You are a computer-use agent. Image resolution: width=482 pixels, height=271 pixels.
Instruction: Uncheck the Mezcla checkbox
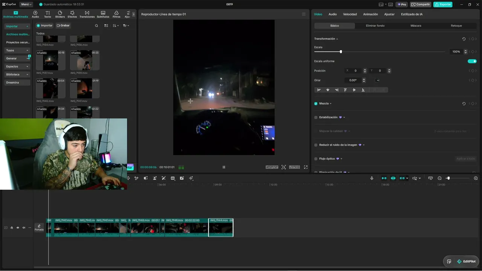(x=316, y=104)
